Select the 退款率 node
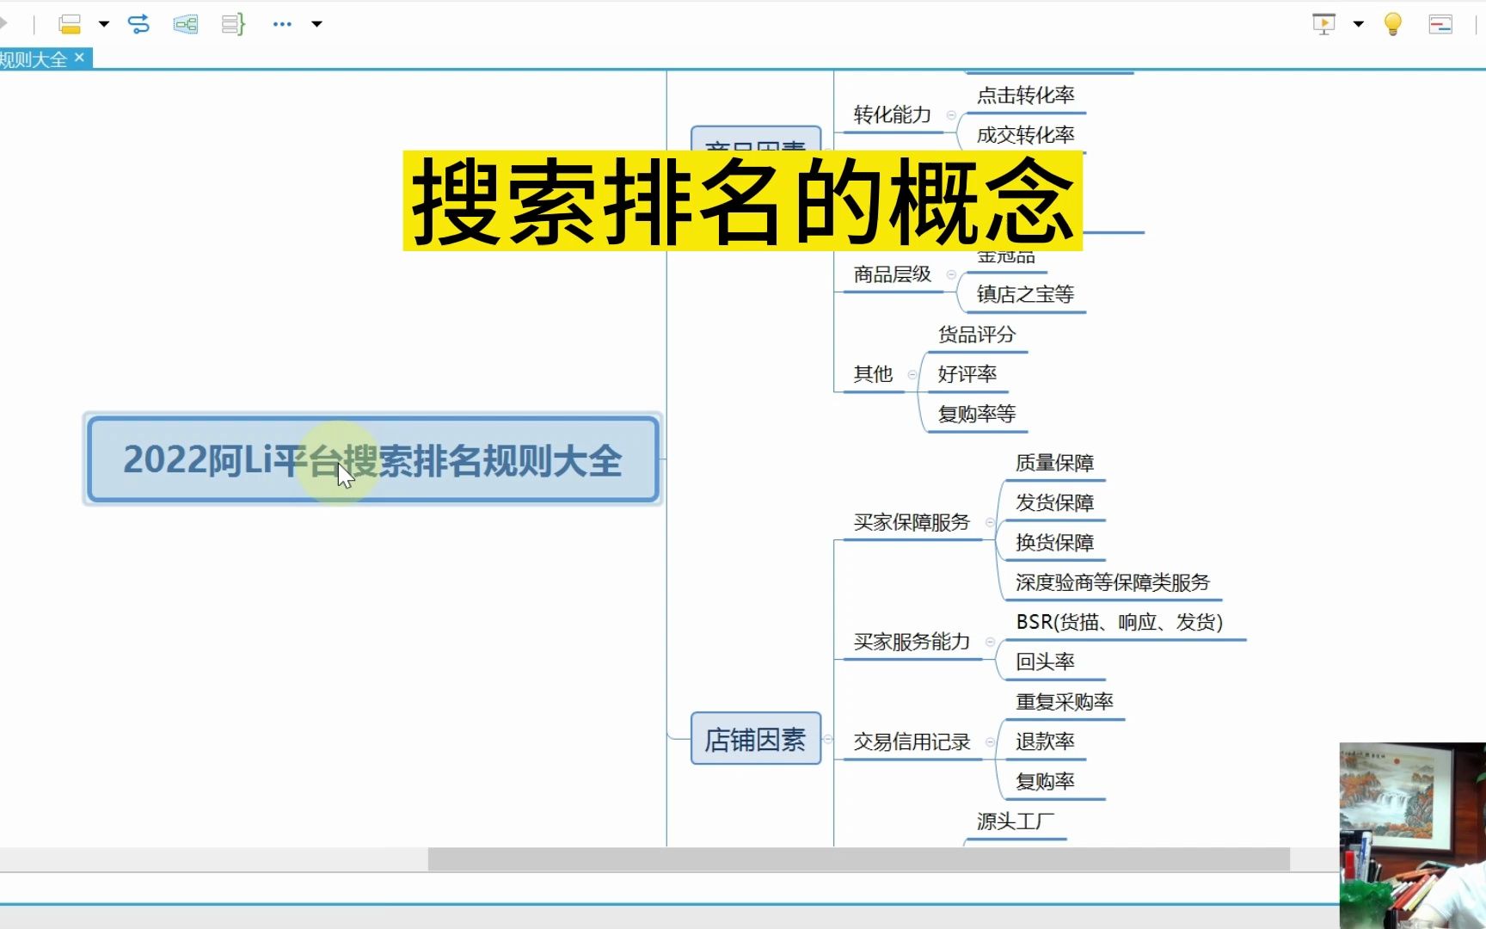1486x929 pixels. click(1046, 741)
